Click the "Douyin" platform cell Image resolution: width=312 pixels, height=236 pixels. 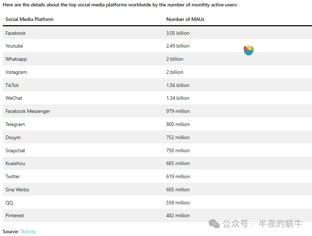(x=13, y=137)
